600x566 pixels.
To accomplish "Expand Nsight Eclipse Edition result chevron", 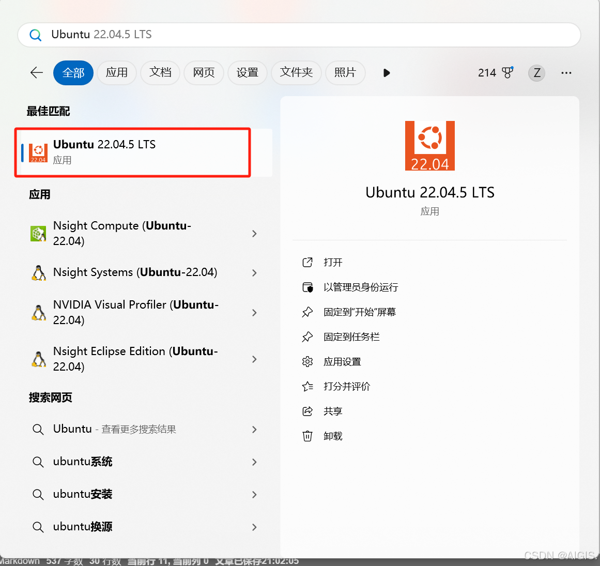I will pos(254,359).
